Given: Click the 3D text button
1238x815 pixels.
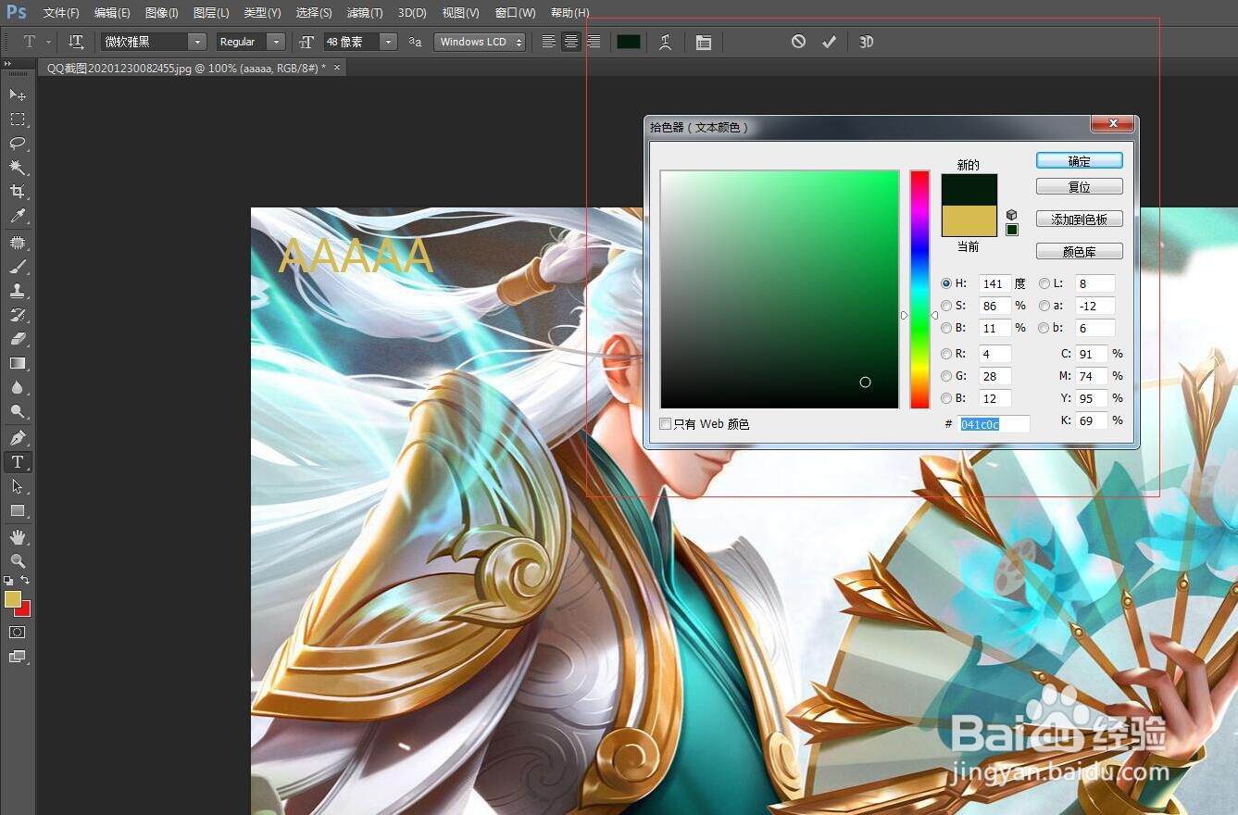Looking at the screenshot, I should point(866,42).
